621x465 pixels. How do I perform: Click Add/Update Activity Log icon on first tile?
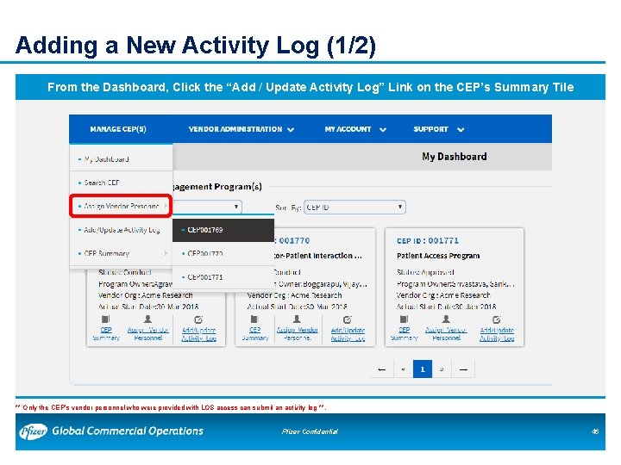coord(198,319)
